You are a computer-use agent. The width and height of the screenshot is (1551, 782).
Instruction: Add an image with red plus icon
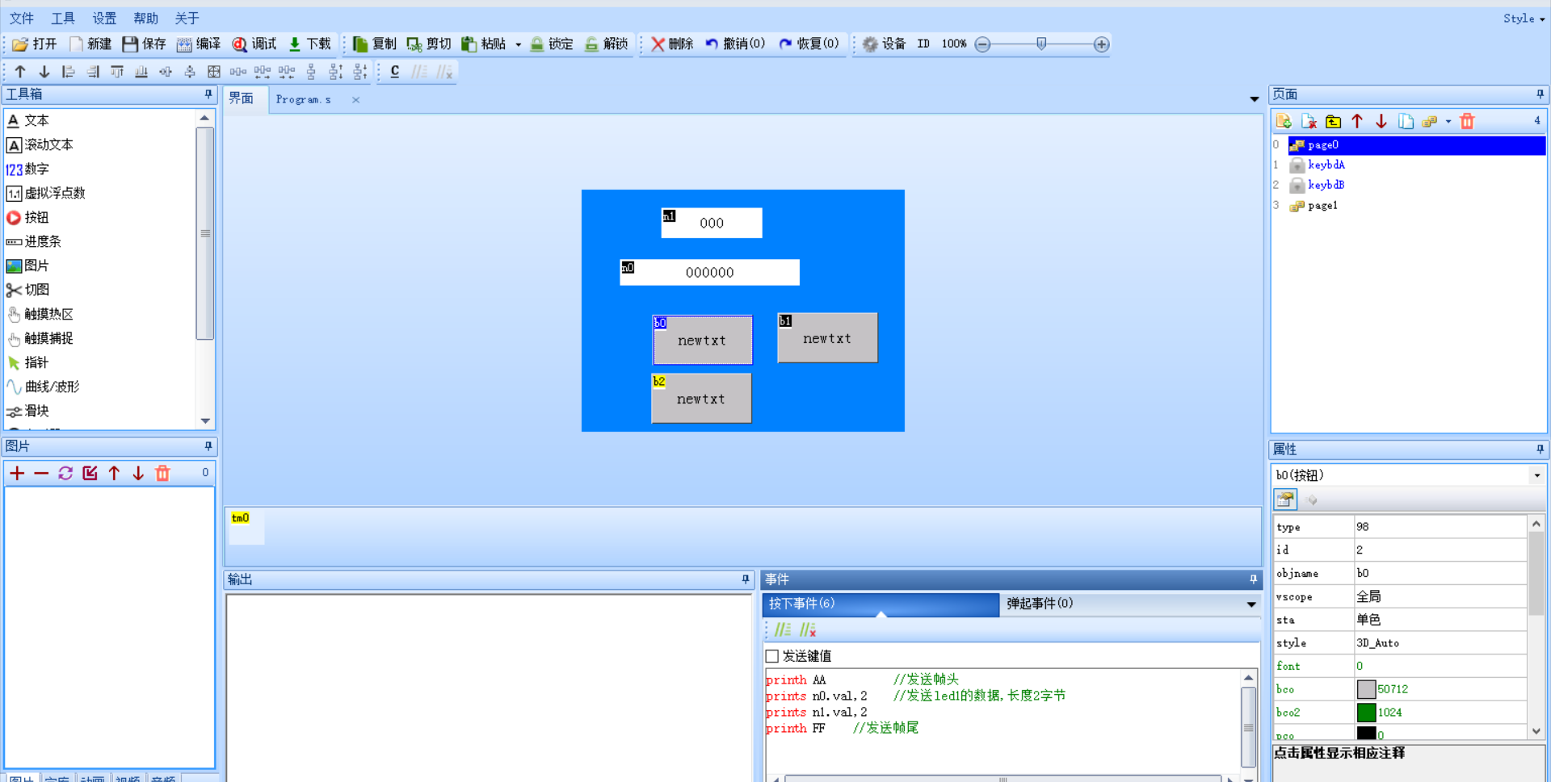17,473
